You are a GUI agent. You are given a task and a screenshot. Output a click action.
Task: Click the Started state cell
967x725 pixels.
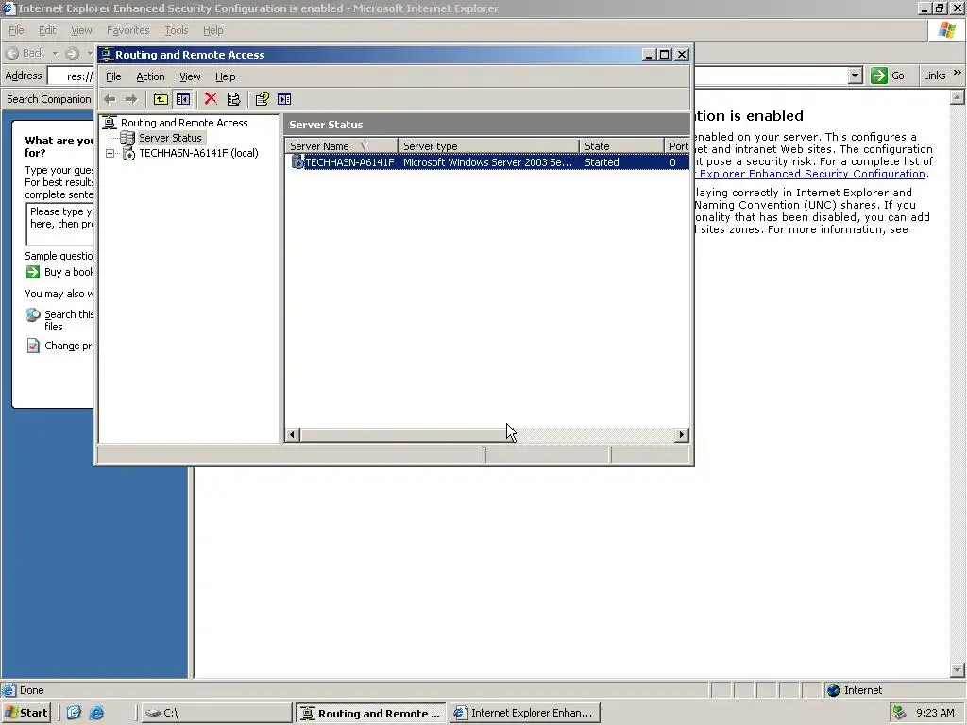[602, 162]
